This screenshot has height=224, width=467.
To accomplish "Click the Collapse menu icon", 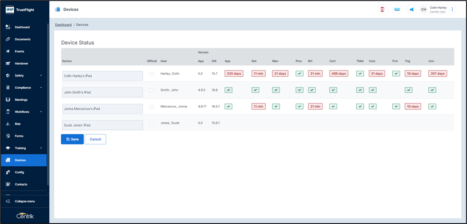I will tap(8, 201).
